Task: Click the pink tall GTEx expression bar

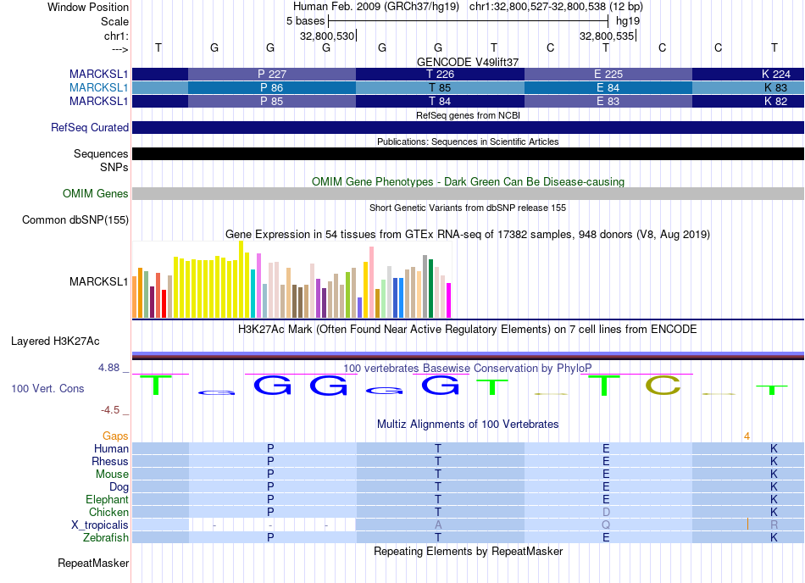Action: 371,283
